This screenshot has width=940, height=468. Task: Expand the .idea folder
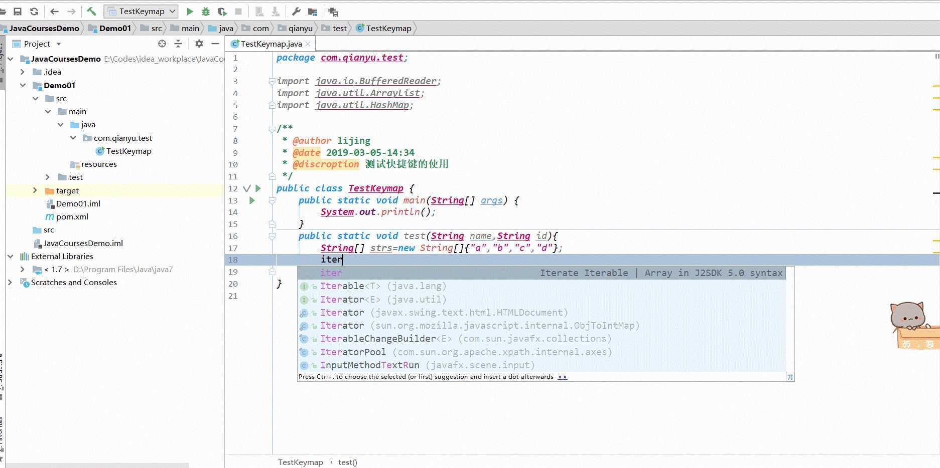click(x=23, y=72)
